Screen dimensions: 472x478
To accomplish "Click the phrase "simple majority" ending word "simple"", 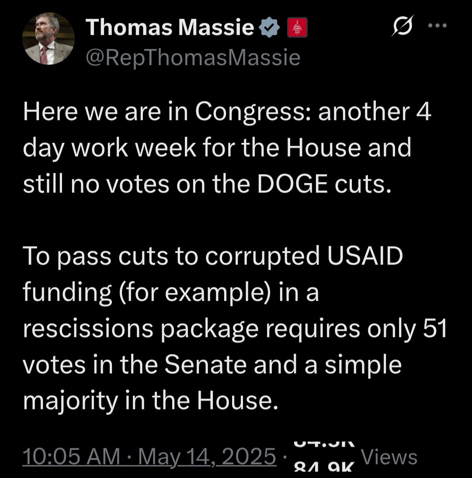I will (x=363, y=366).
